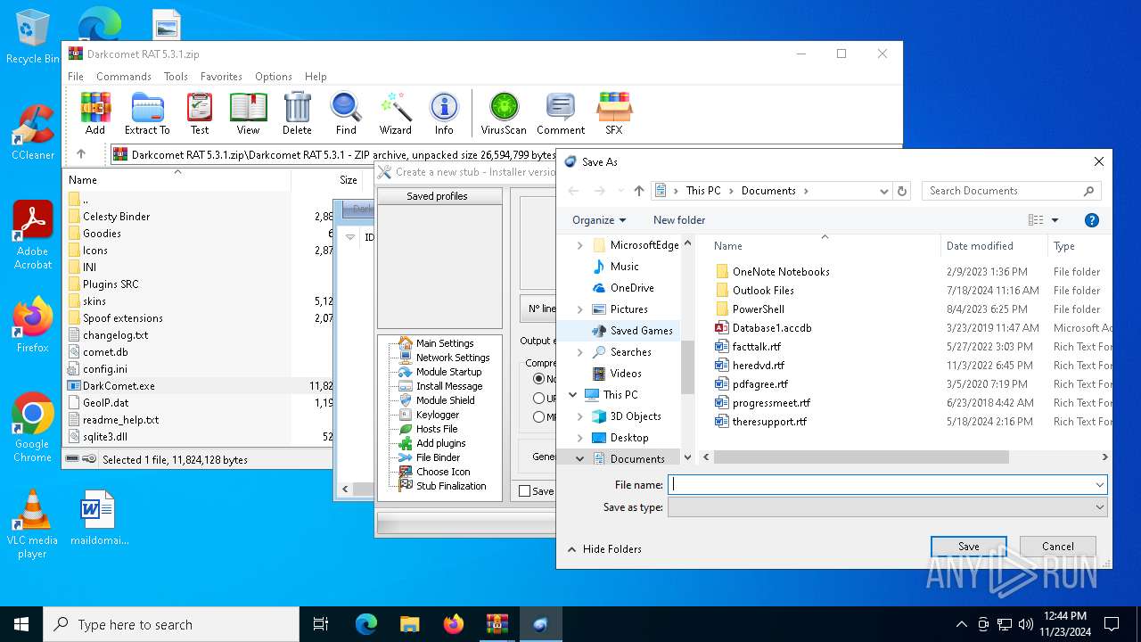Expand the 3D Objects tree node
This screenshot has height=642, width=1141.
(580, 416)
